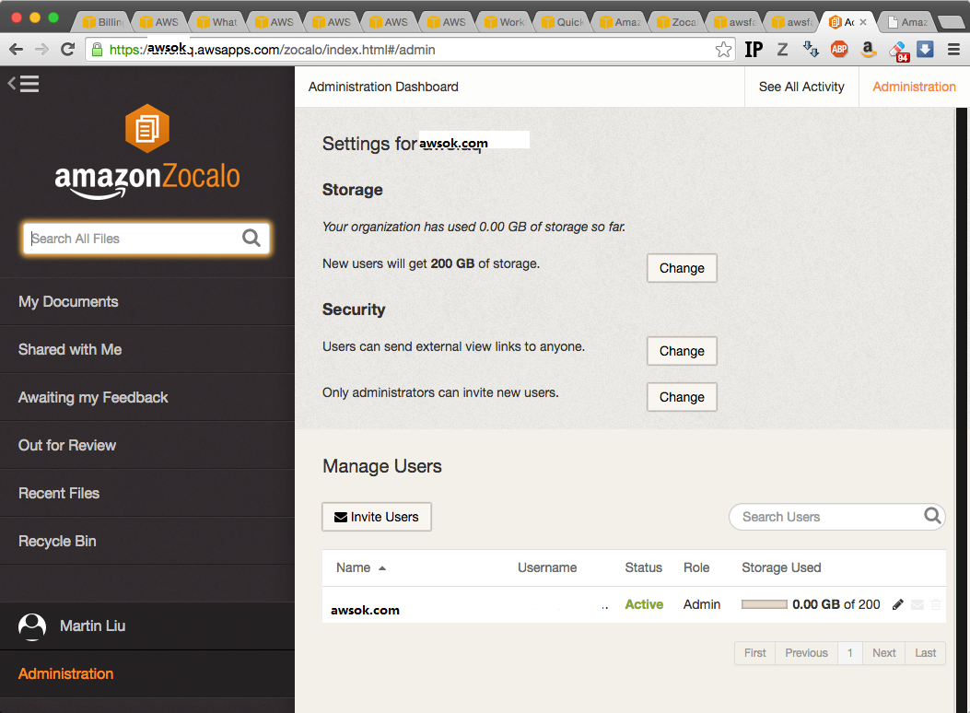970x713 pixels.
Task: Click Administration in the top header
Action: [x=914, y=87]
